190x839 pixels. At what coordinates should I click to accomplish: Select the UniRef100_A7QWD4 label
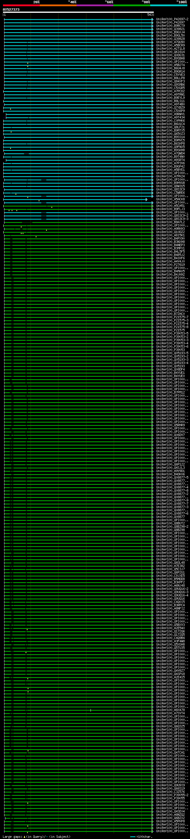170,153
